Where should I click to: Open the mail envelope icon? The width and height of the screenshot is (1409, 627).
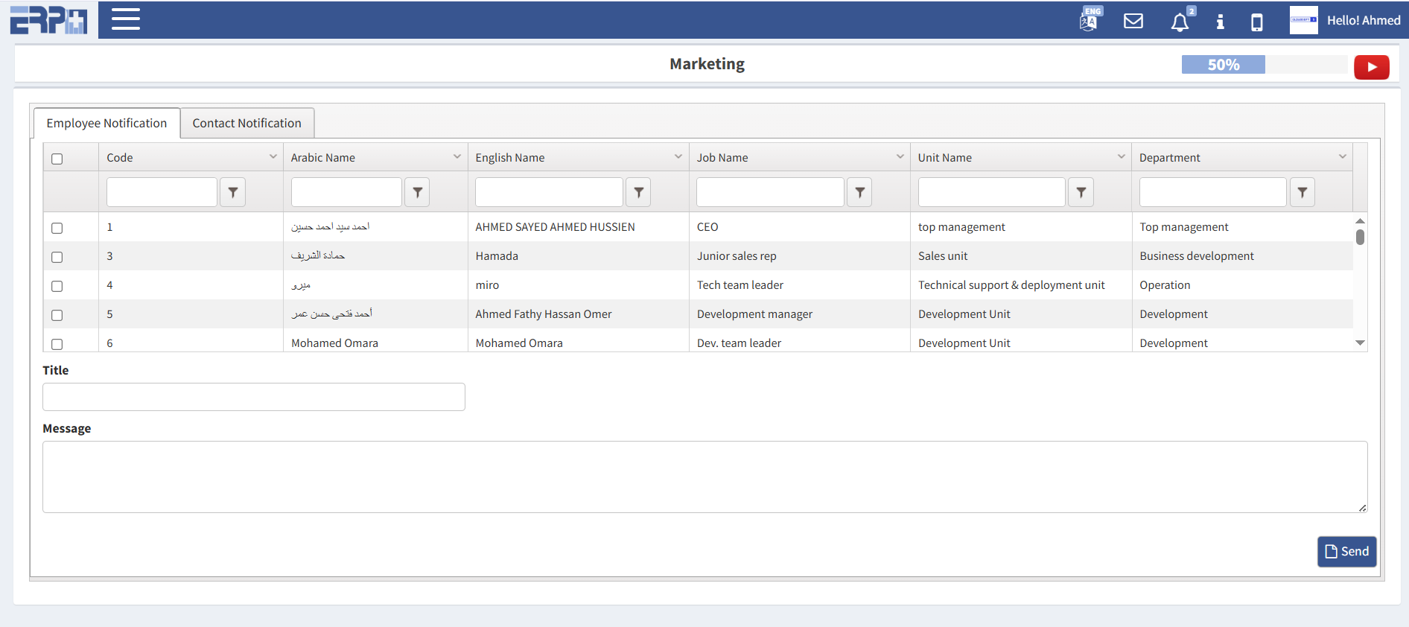tap(1133, 21)
